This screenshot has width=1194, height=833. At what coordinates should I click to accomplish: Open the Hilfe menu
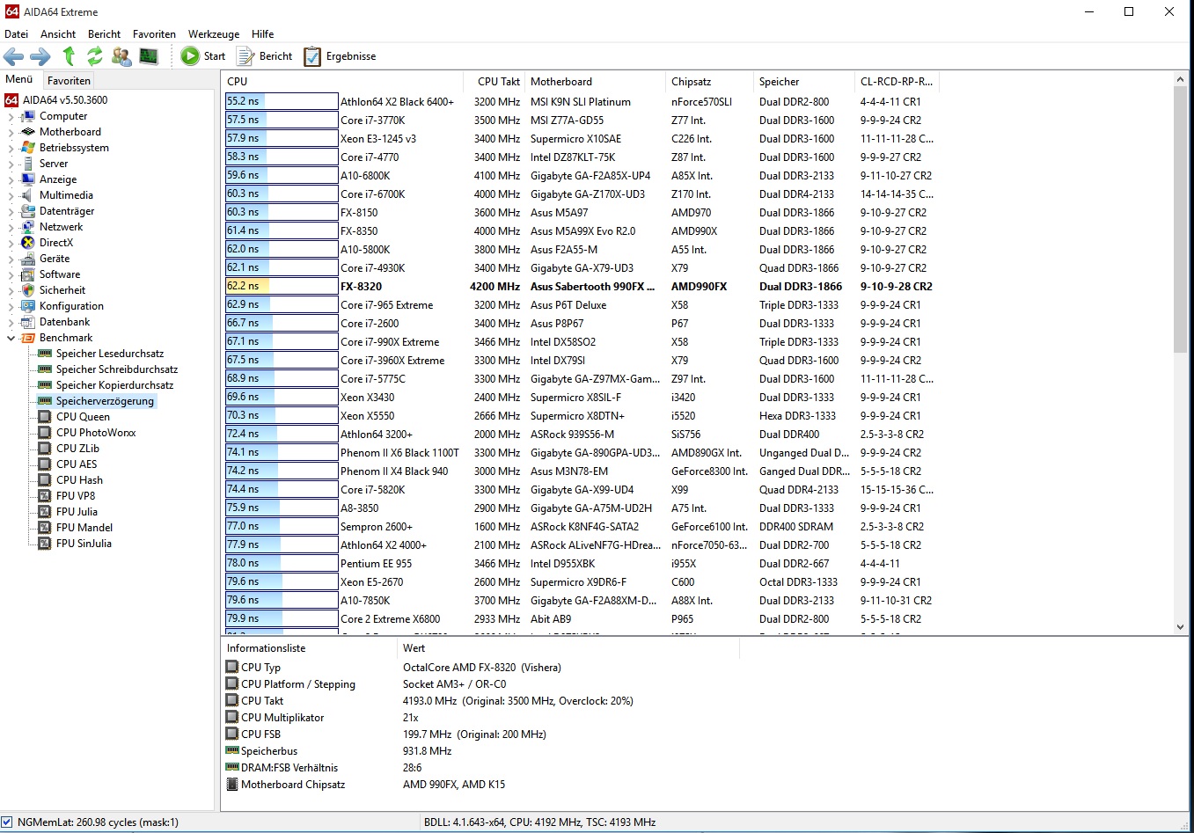tap(263, 34)
